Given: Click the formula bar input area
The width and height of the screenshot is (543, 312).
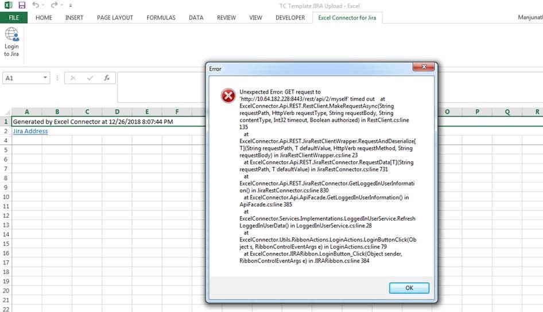Looking at the screenshot, I should [161, 87].
